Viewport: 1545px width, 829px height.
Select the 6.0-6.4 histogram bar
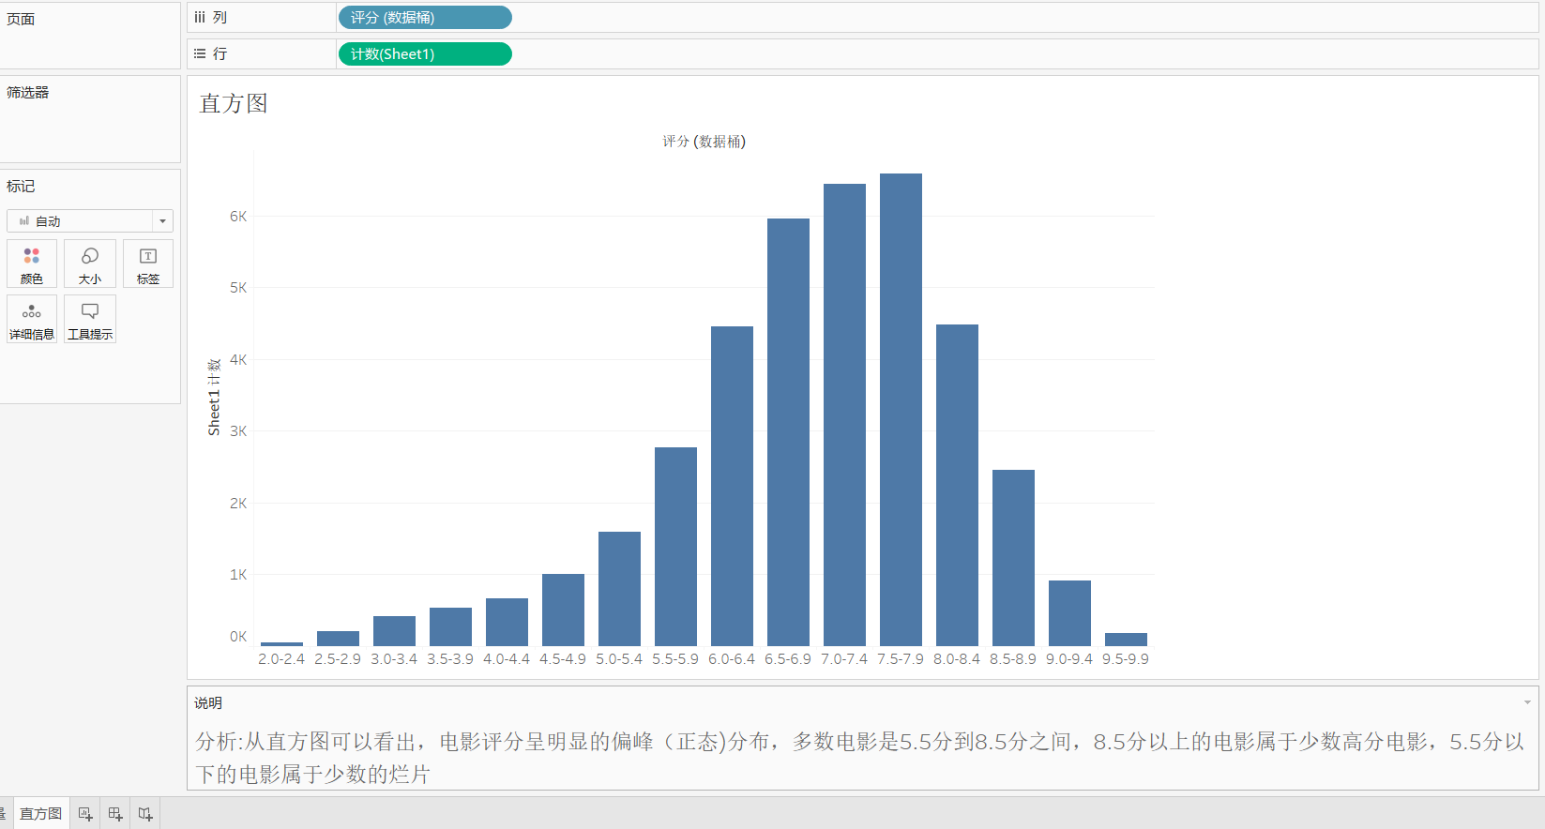[x=732, y=486]
